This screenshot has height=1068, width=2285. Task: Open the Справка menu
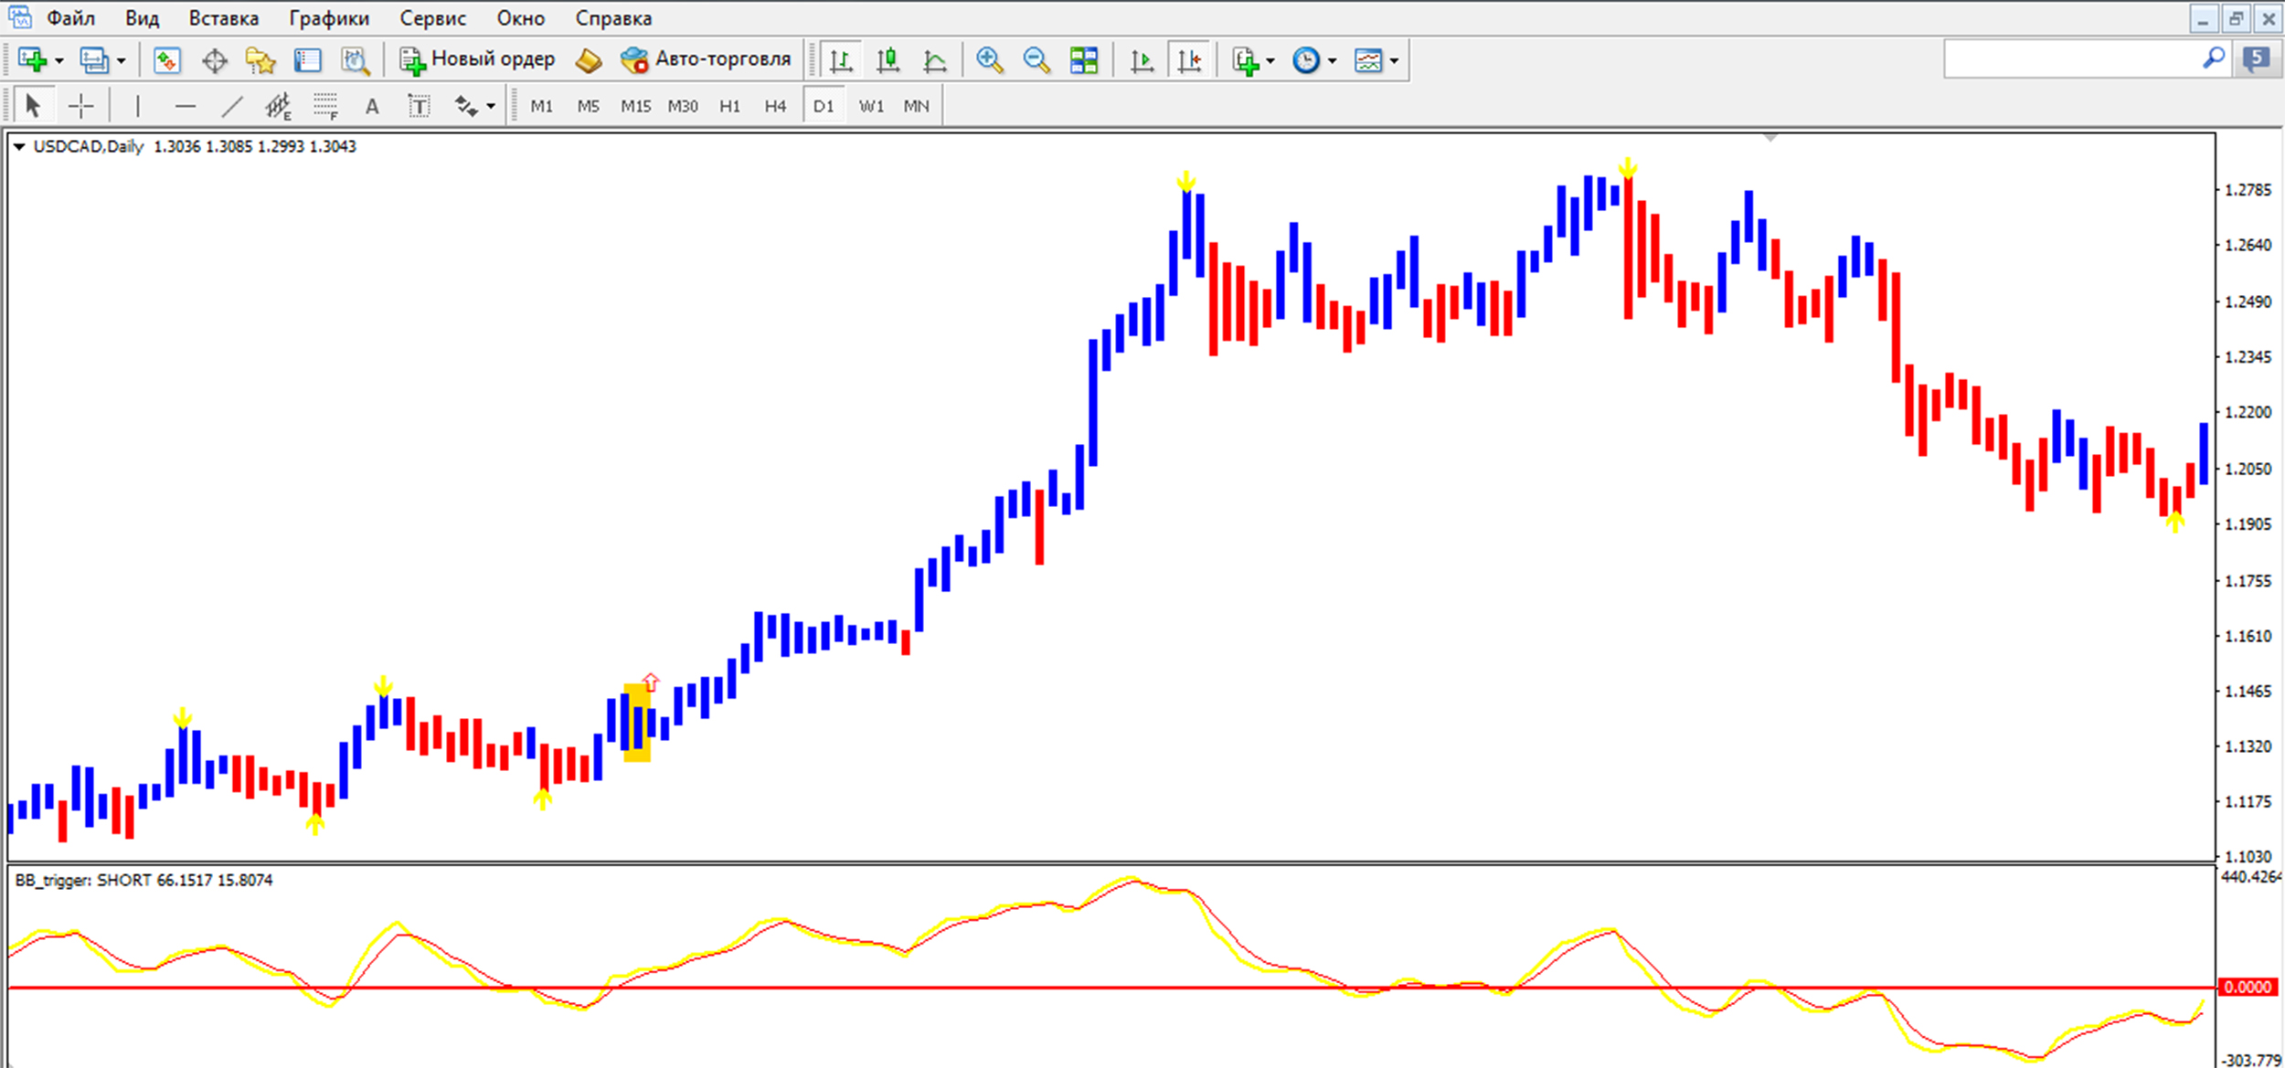coord(614,17)
